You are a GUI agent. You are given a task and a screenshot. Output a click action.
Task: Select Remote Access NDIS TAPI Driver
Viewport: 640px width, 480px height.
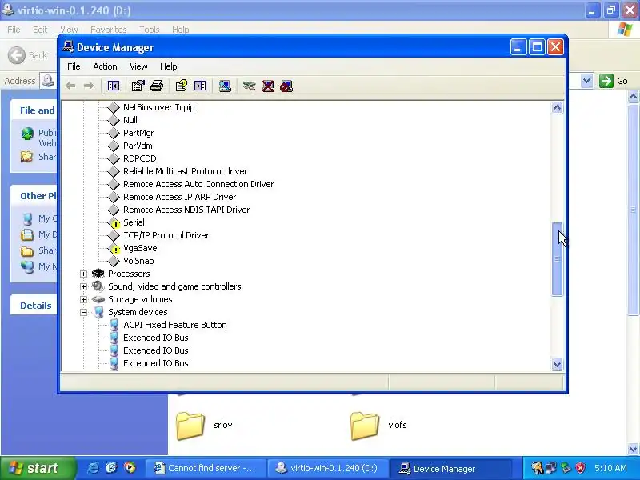pos(186,210)
